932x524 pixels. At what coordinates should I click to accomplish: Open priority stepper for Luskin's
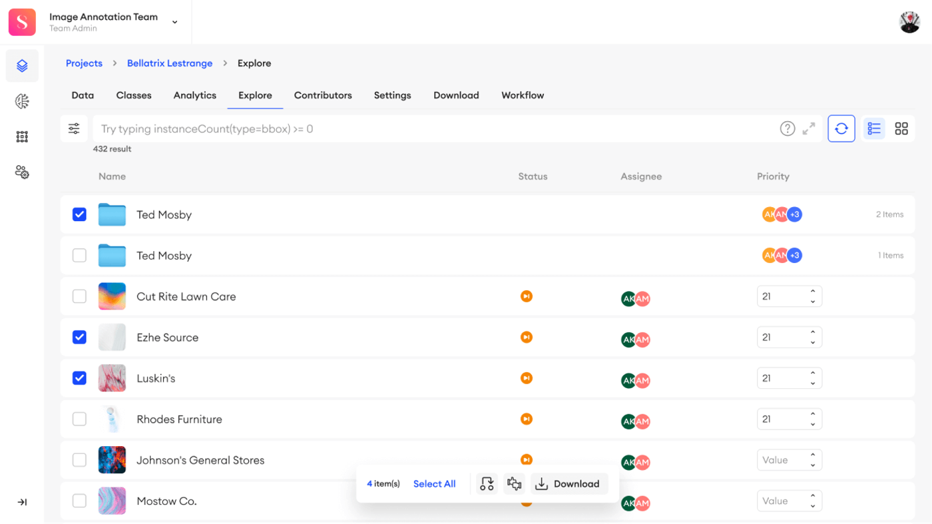(x=813, y=378)
